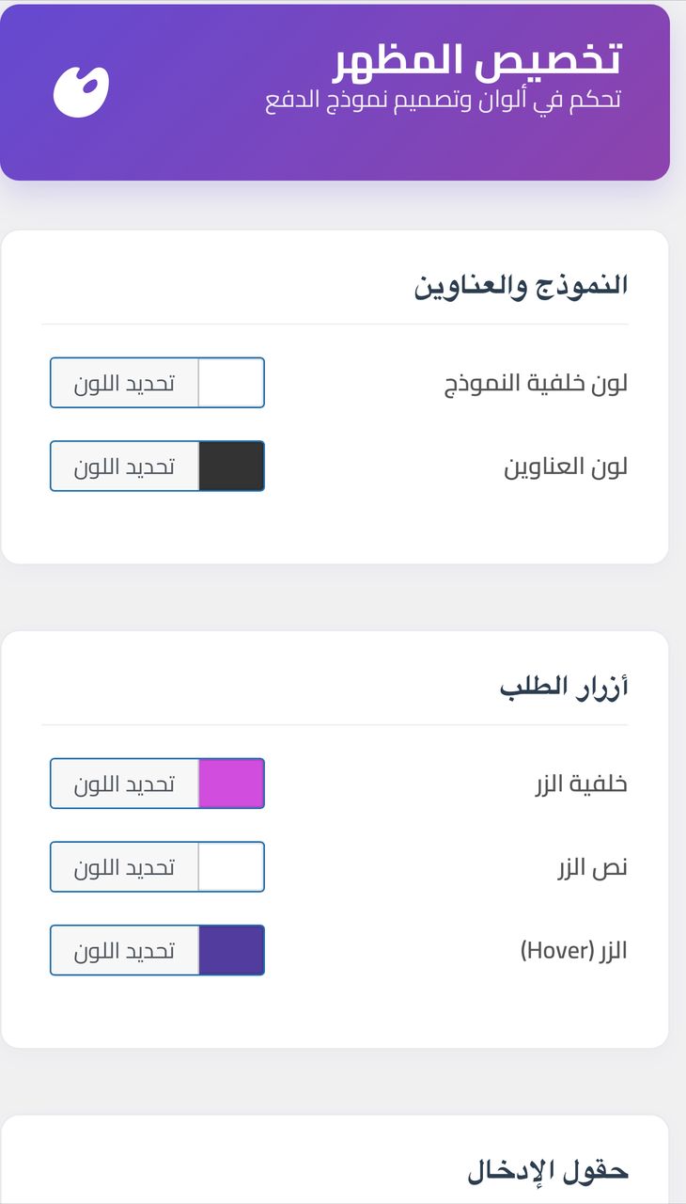Click the magenta button background swatch
Screen dimensions: 686x1204
point(233,783)
